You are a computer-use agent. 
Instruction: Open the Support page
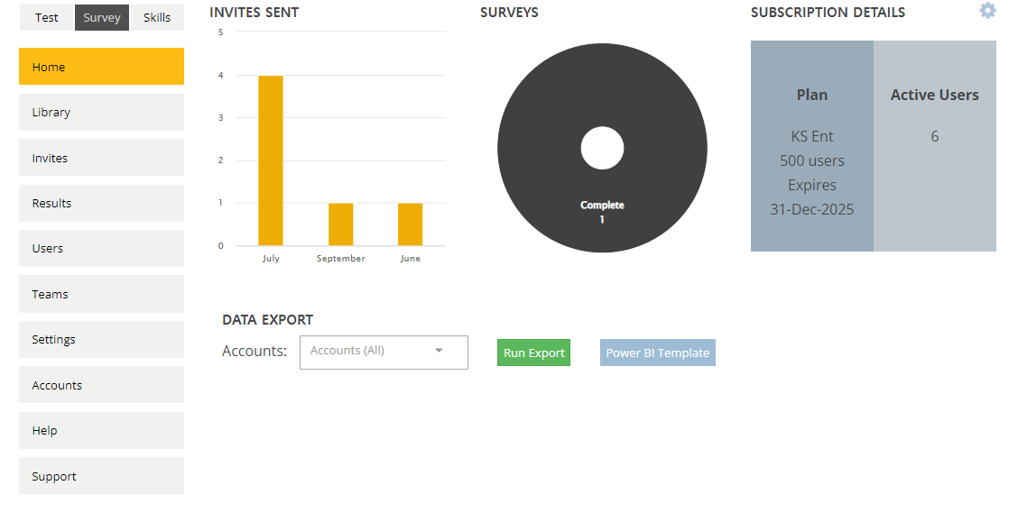pos(101,476)
